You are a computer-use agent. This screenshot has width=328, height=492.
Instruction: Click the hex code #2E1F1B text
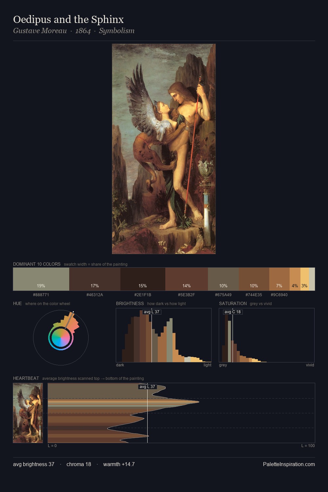coord(143,295)
